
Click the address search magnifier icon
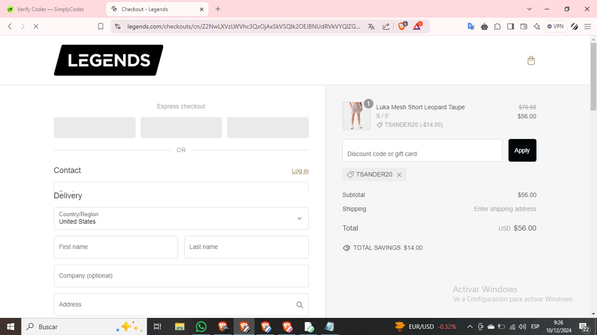(x=300, y=305)
